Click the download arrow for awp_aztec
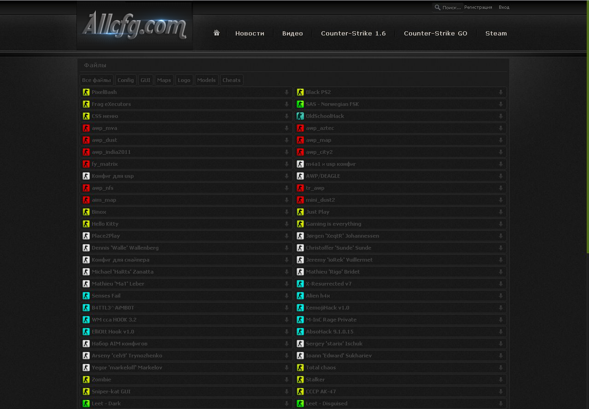Image resolution: width=589 pixels, height=409 pixels. point(501,128)
